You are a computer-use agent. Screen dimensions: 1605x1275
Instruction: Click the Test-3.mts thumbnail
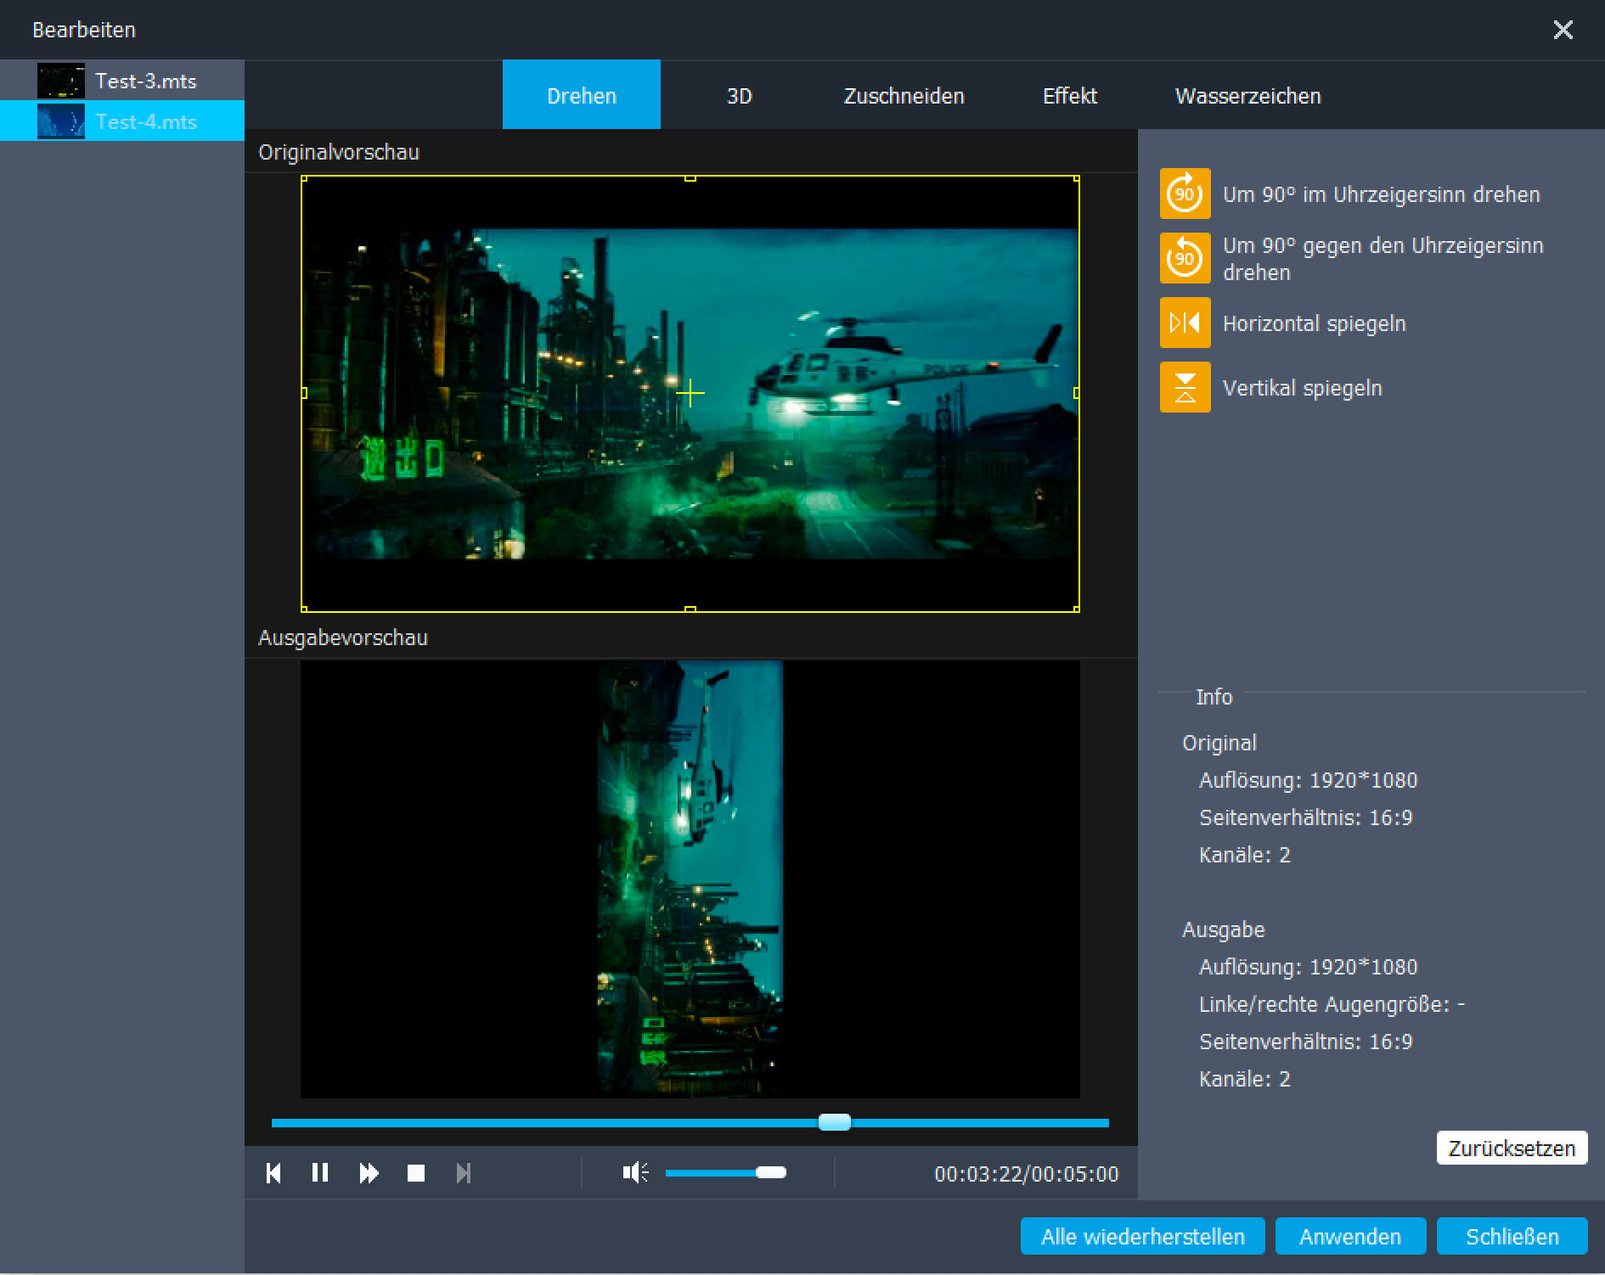[x=61, y=81]
